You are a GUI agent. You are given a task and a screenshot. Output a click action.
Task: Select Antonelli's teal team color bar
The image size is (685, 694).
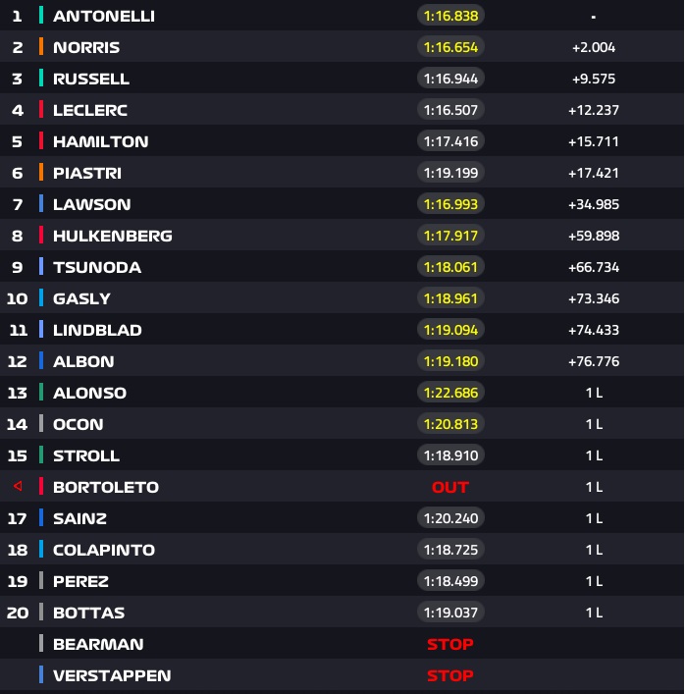41,16
